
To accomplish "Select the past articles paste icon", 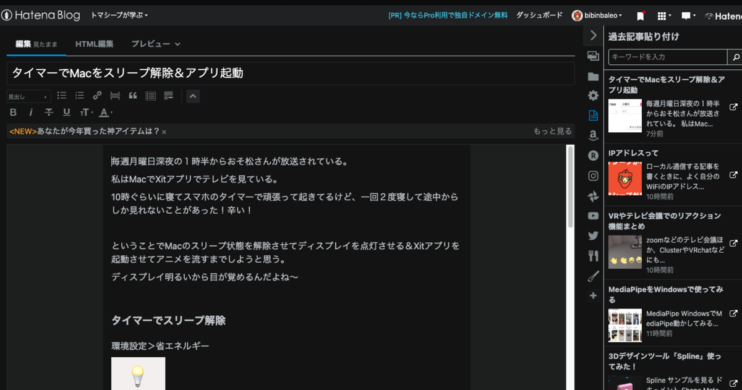I will coord(593,116).
